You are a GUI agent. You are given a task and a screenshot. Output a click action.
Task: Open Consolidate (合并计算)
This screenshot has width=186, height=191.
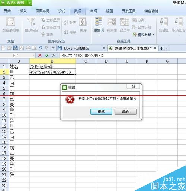pos(142,27)
